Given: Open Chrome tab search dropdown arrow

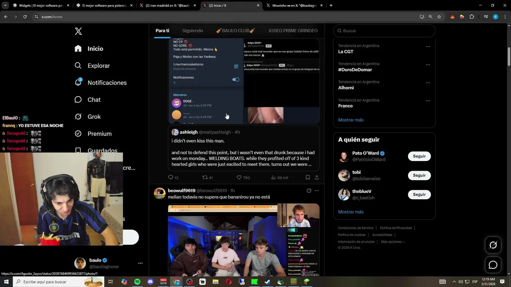Looking at the screenshot, I should 5,5.
